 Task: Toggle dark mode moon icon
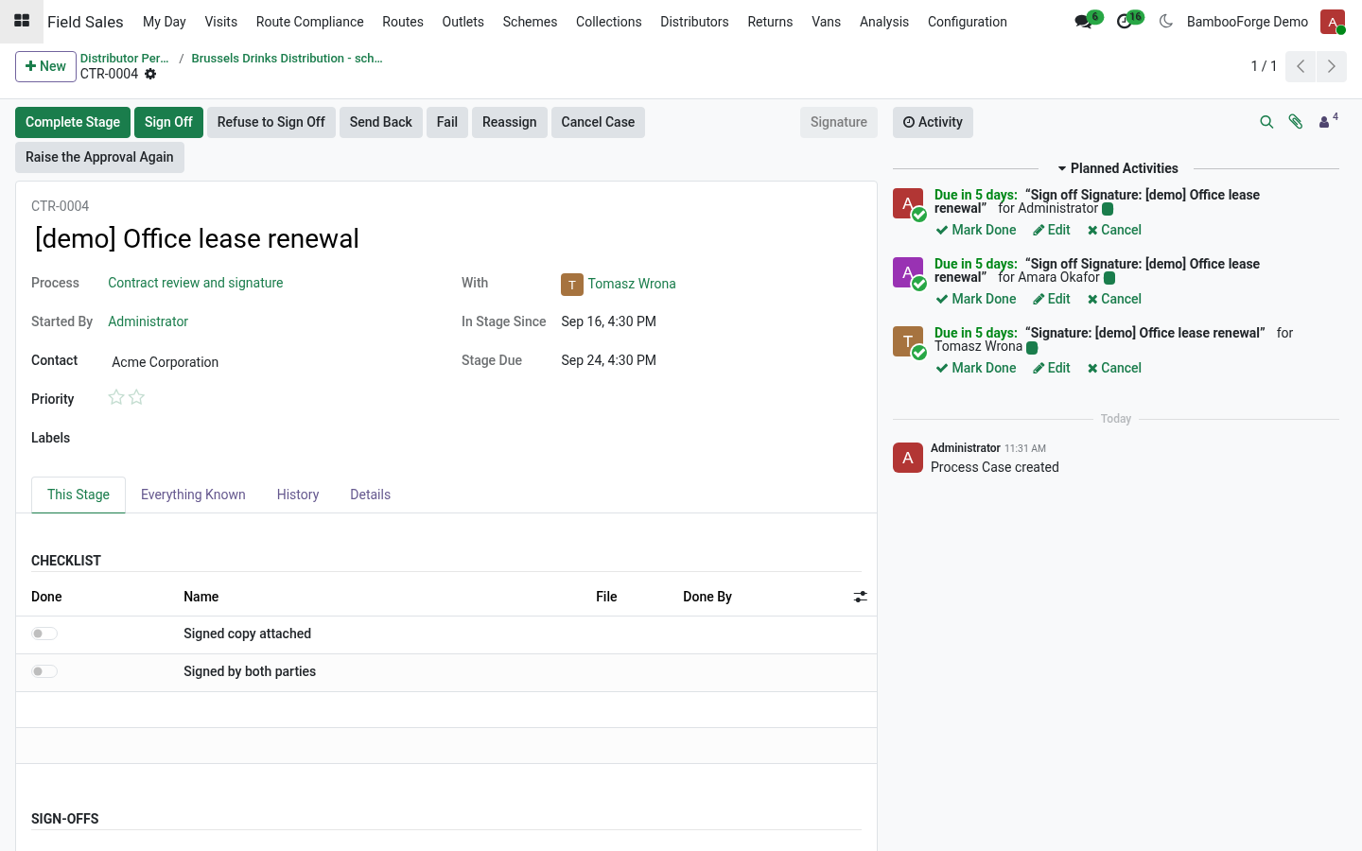coord(1166,21)
